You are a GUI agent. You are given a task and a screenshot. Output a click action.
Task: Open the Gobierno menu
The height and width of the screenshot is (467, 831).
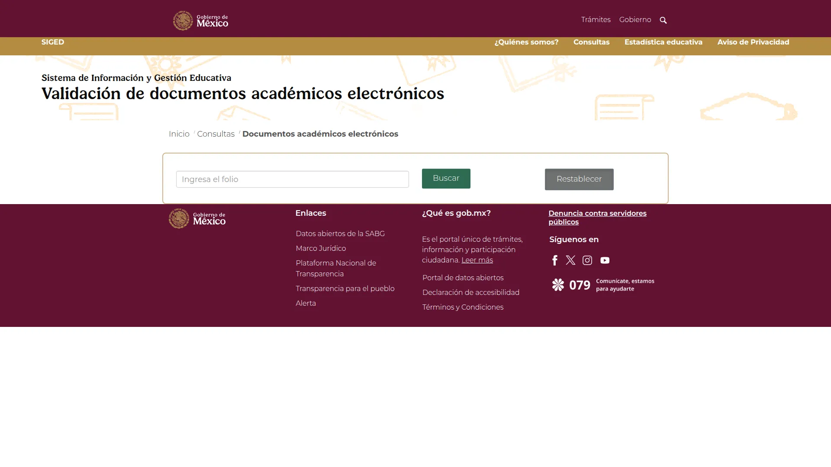point(635,20)
